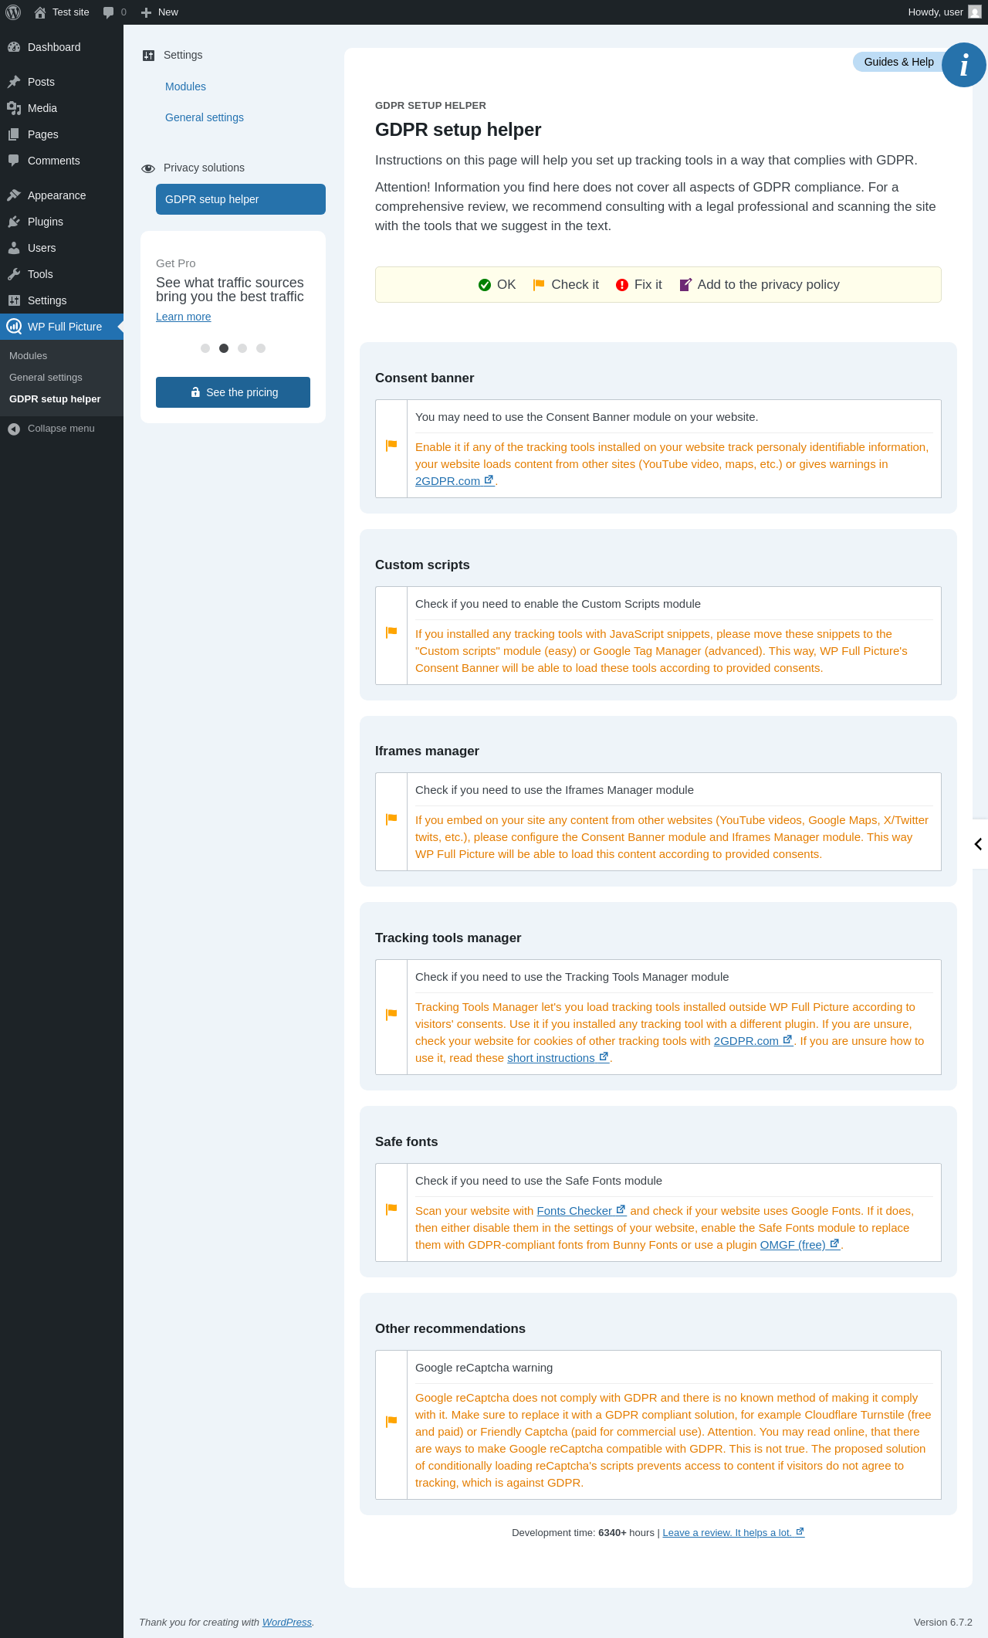This screenshot has width=988, height=1638.
Task: Click the WordPress logo in the admin bar
Action: click(13, 12)
